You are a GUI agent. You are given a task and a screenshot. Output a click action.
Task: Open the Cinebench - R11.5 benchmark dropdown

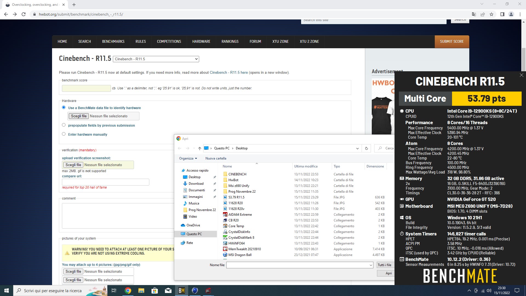(156, 59)
